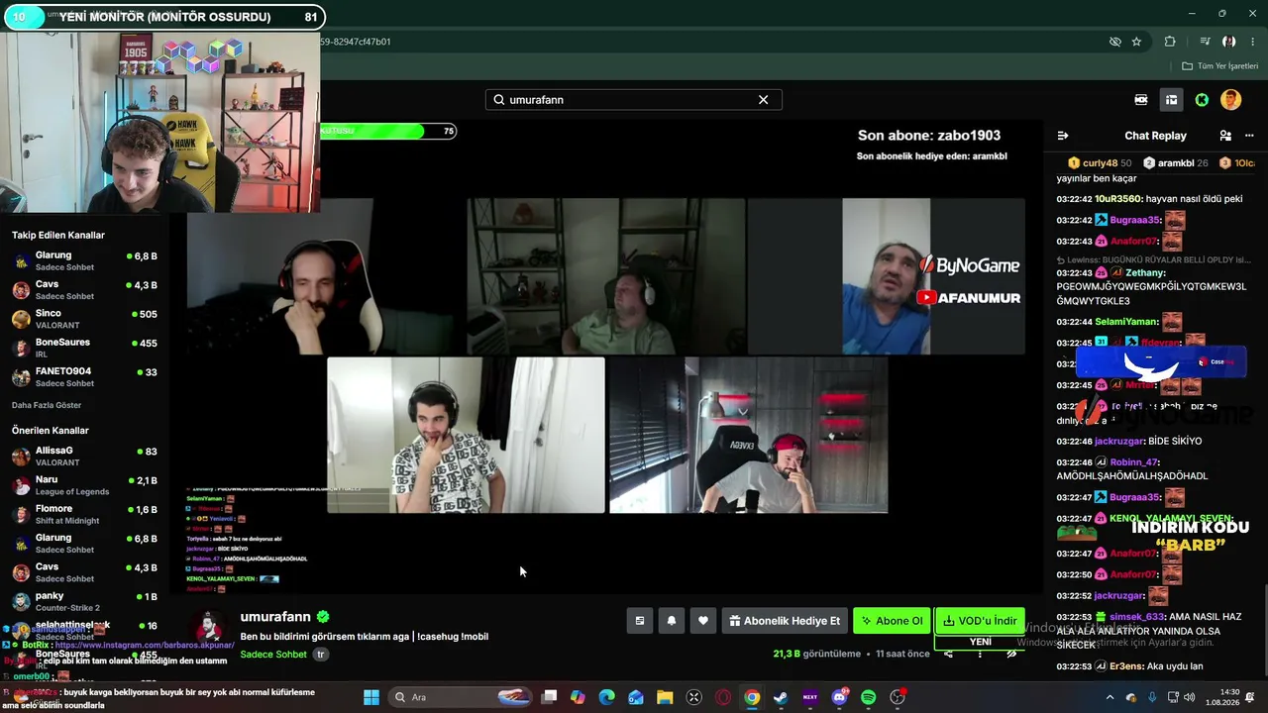Click the video progress bar showing 75

387,131
